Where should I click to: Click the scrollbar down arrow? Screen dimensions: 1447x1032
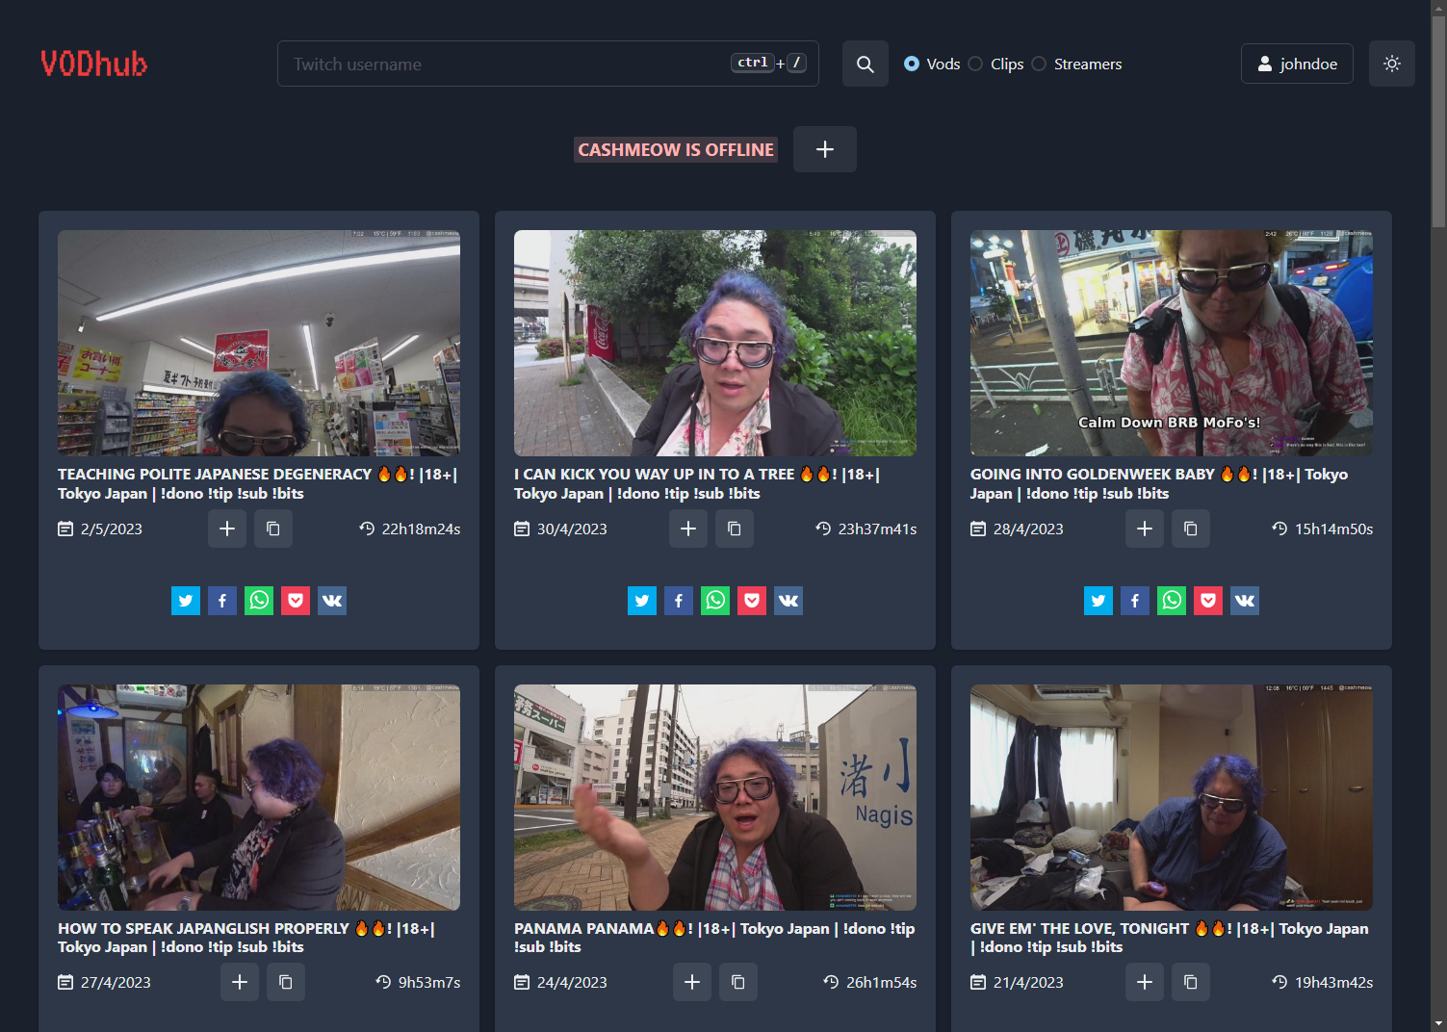tap(1438, 1023)
